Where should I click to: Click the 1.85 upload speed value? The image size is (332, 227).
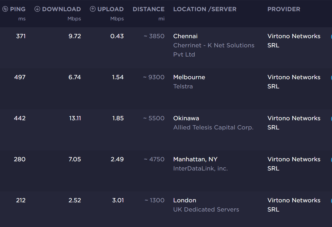(118, 118)
